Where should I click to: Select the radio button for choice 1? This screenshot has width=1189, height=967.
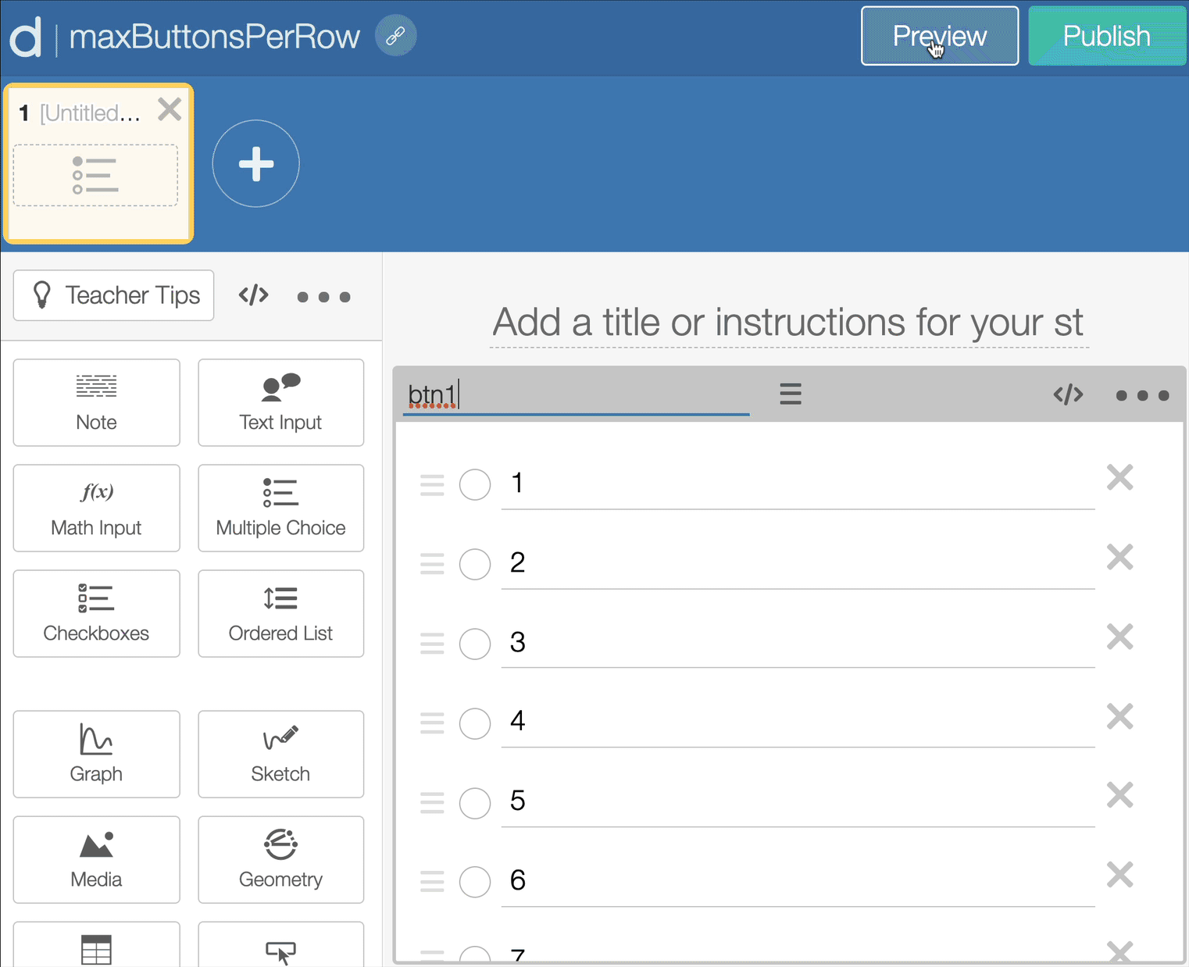[474, 484]
